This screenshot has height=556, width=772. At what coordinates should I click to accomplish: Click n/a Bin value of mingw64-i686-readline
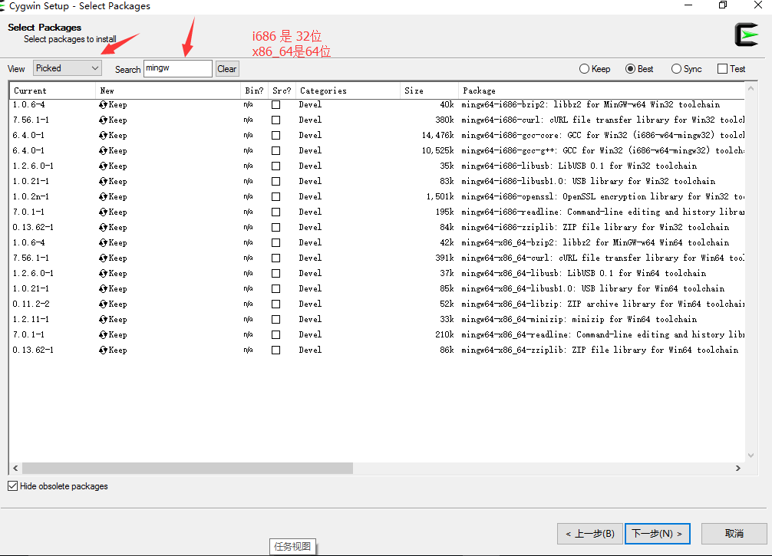tap(248, 212)
